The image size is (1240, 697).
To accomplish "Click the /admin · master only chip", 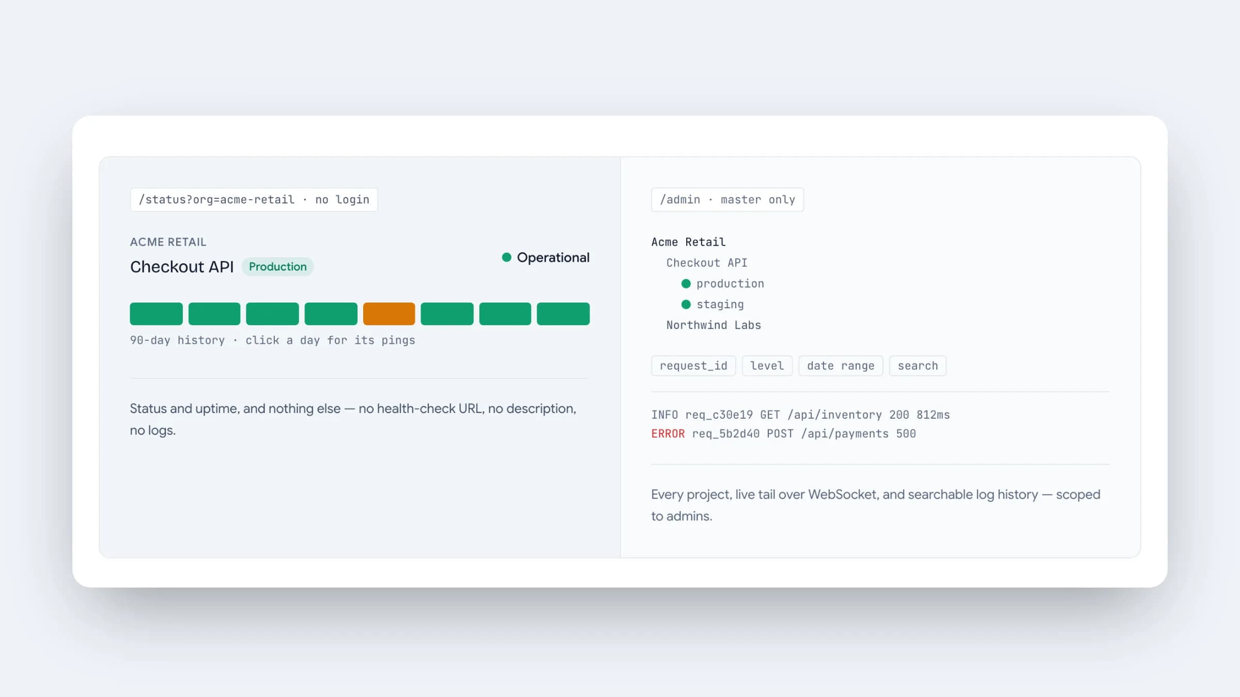I will (x=727, y=199).
